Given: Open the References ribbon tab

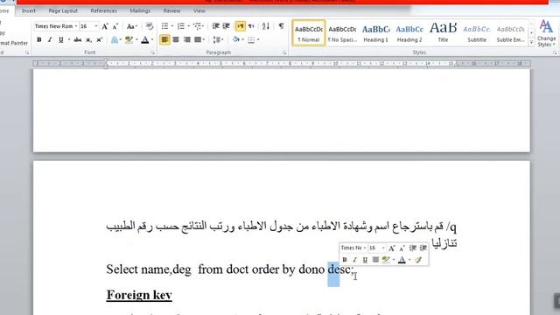Looking at the screenshot, I should tap(103, 10).
